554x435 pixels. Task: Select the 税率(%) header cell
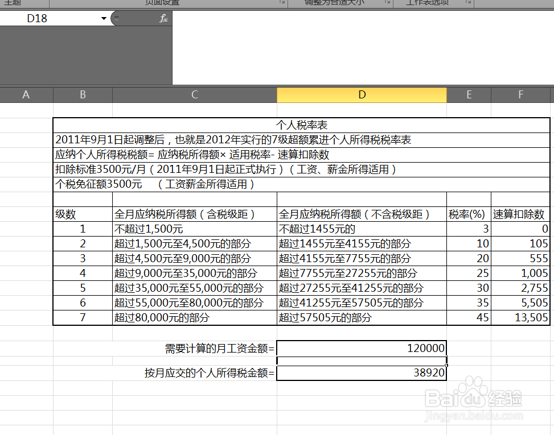coord(468,214)
